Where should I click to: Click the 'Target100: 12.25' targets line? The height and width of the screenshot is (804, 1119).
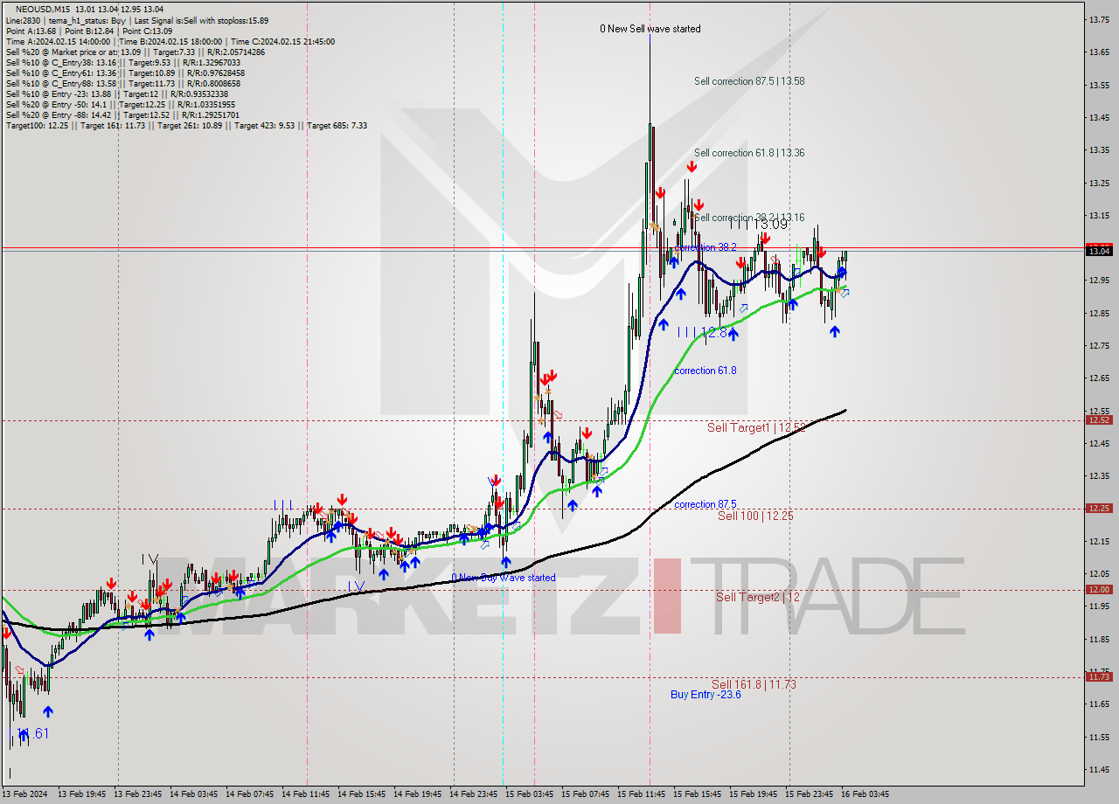click(x=186, y=126)
